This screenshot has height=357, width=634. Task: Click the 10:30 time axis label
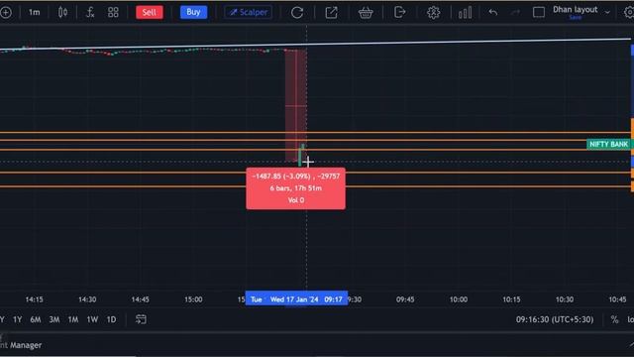point(565,299)
